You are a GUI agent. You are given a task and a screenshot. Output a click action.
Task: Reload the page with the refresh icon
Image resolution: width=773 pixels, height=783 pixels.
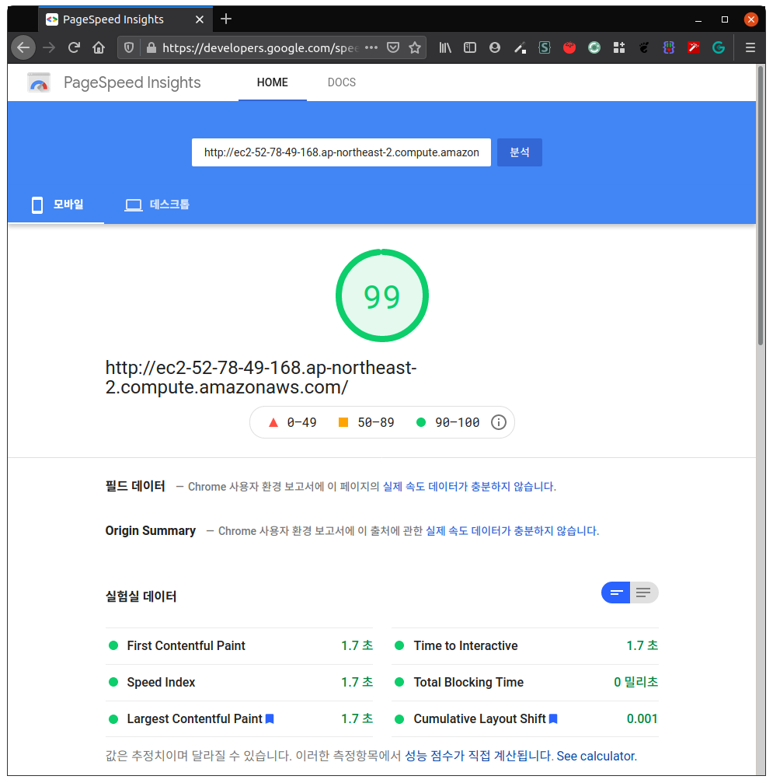[x=74, y=48]
